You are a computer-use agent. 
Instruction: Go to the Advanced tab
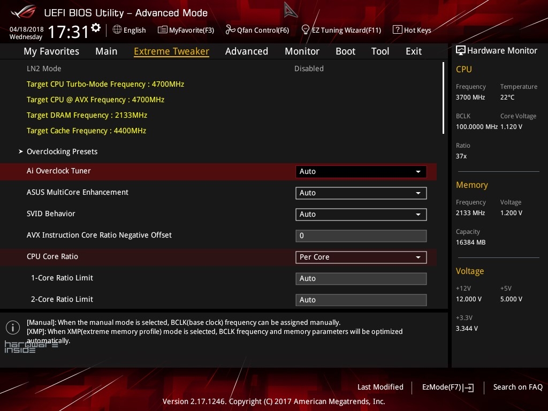(247, 51)
